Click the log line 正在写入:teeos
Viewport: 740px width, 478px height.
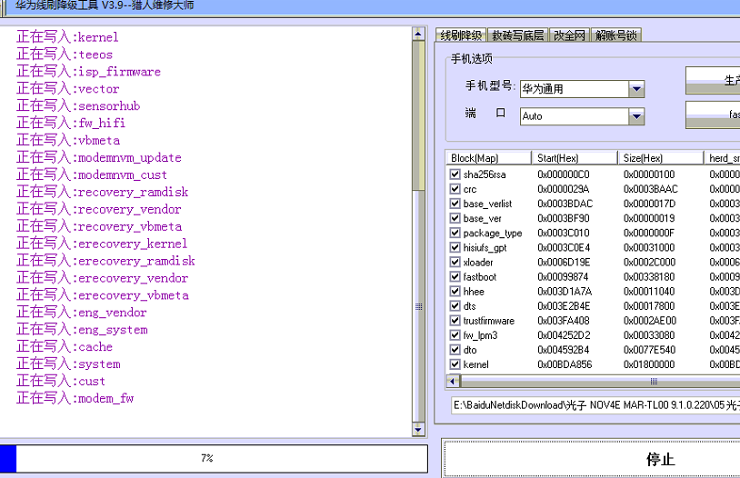click(x=65, y=55)
